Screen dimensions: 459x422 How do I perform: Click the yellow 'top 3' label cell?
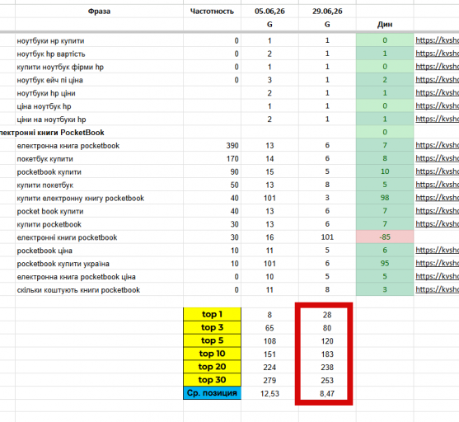(213, 327)
